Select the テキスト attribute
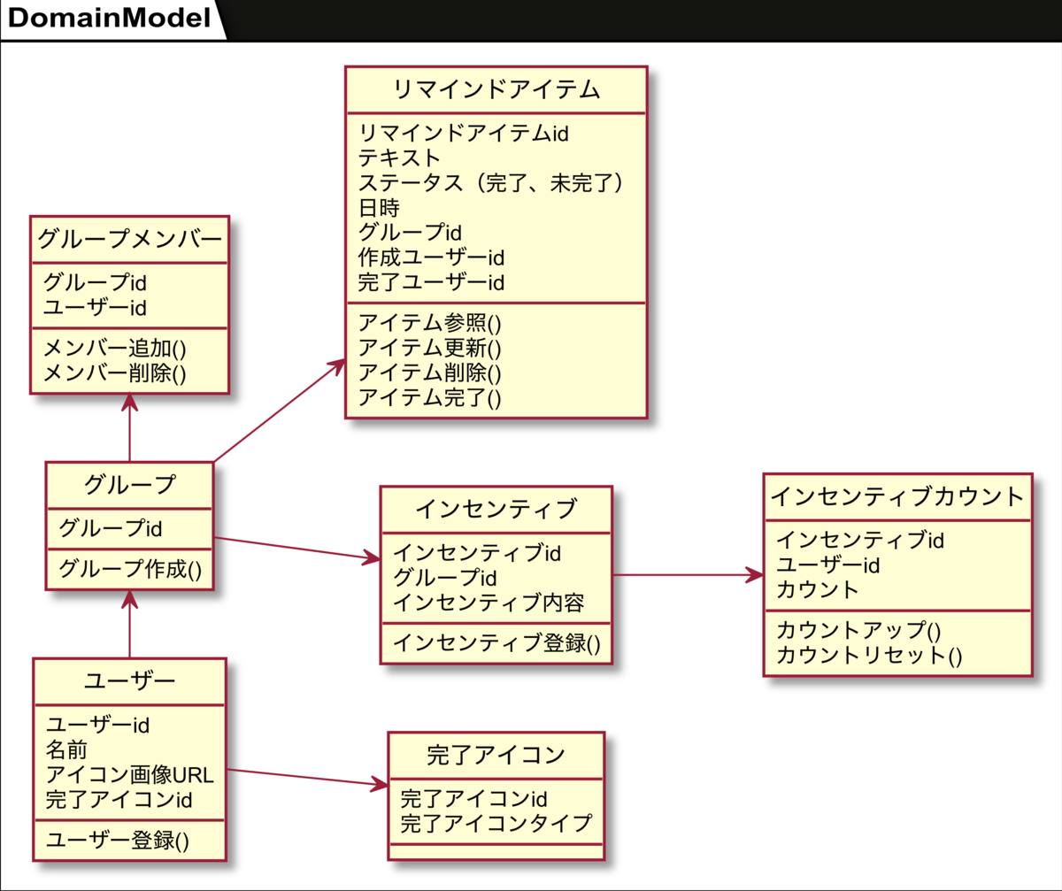 pos(399,158)
